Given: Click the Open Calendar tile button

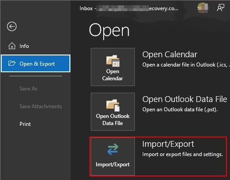Looking at the screenshot, I should 113,67.
